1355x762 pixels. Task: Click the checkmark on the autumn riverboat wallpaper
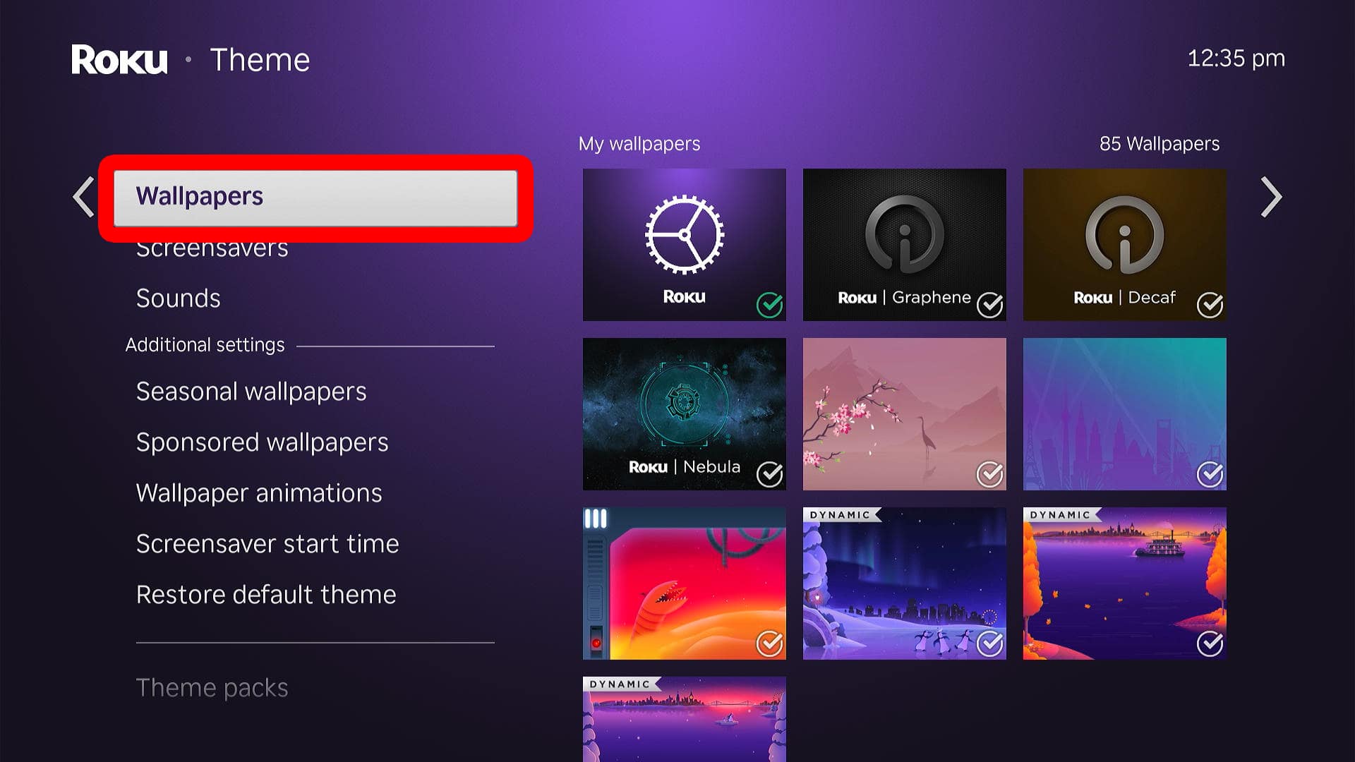(1210, 643)
